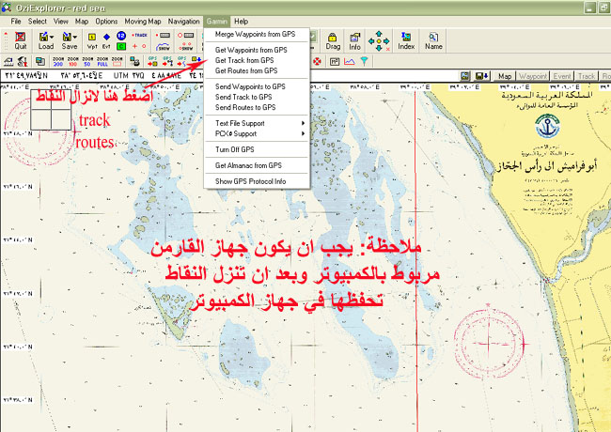
Task: Click the Name search icon
Action: [x=433, y=41]
